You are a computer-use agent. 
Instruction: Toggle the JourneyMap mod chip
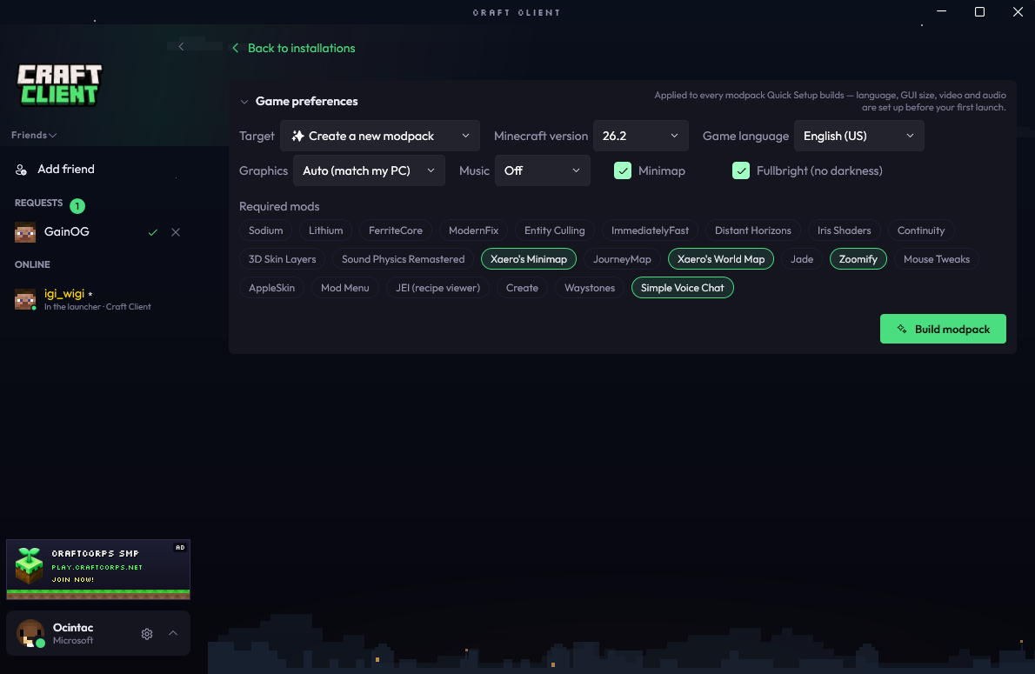[x=622, y=259]
